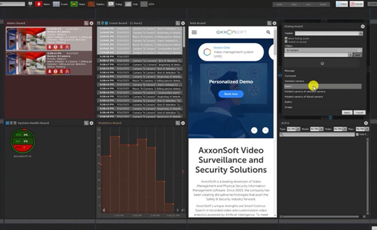Click exclamation icon on second alarm card
377x230 pixels.
(x=56, y=71)
